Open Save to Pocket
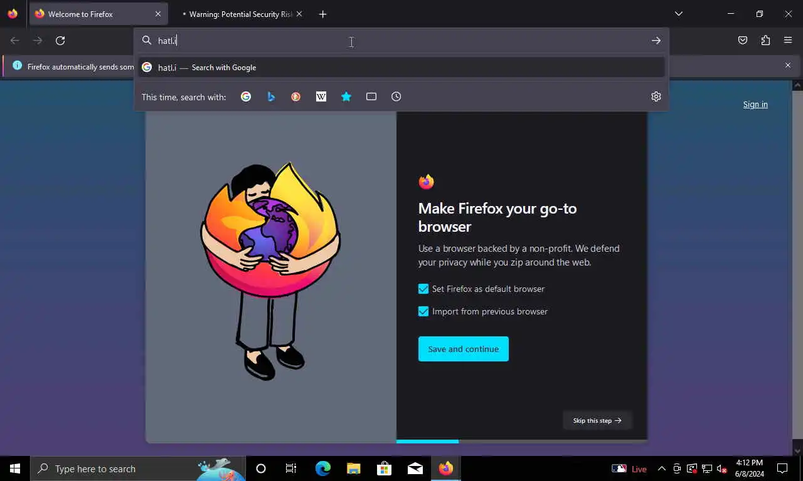803x481 pixels. coord(743,41)
